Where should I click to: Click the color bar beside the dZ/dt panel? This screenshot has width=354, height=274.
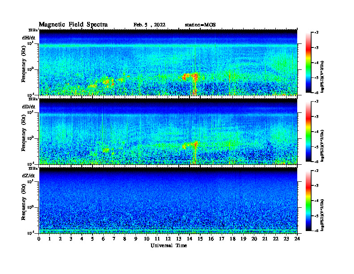pos(308,201)
